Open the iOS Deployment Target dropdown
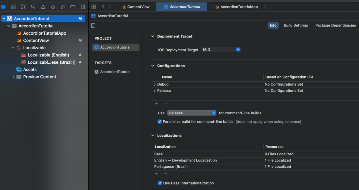Viewport: 359px width, 190px height. [x=238, y=50]
